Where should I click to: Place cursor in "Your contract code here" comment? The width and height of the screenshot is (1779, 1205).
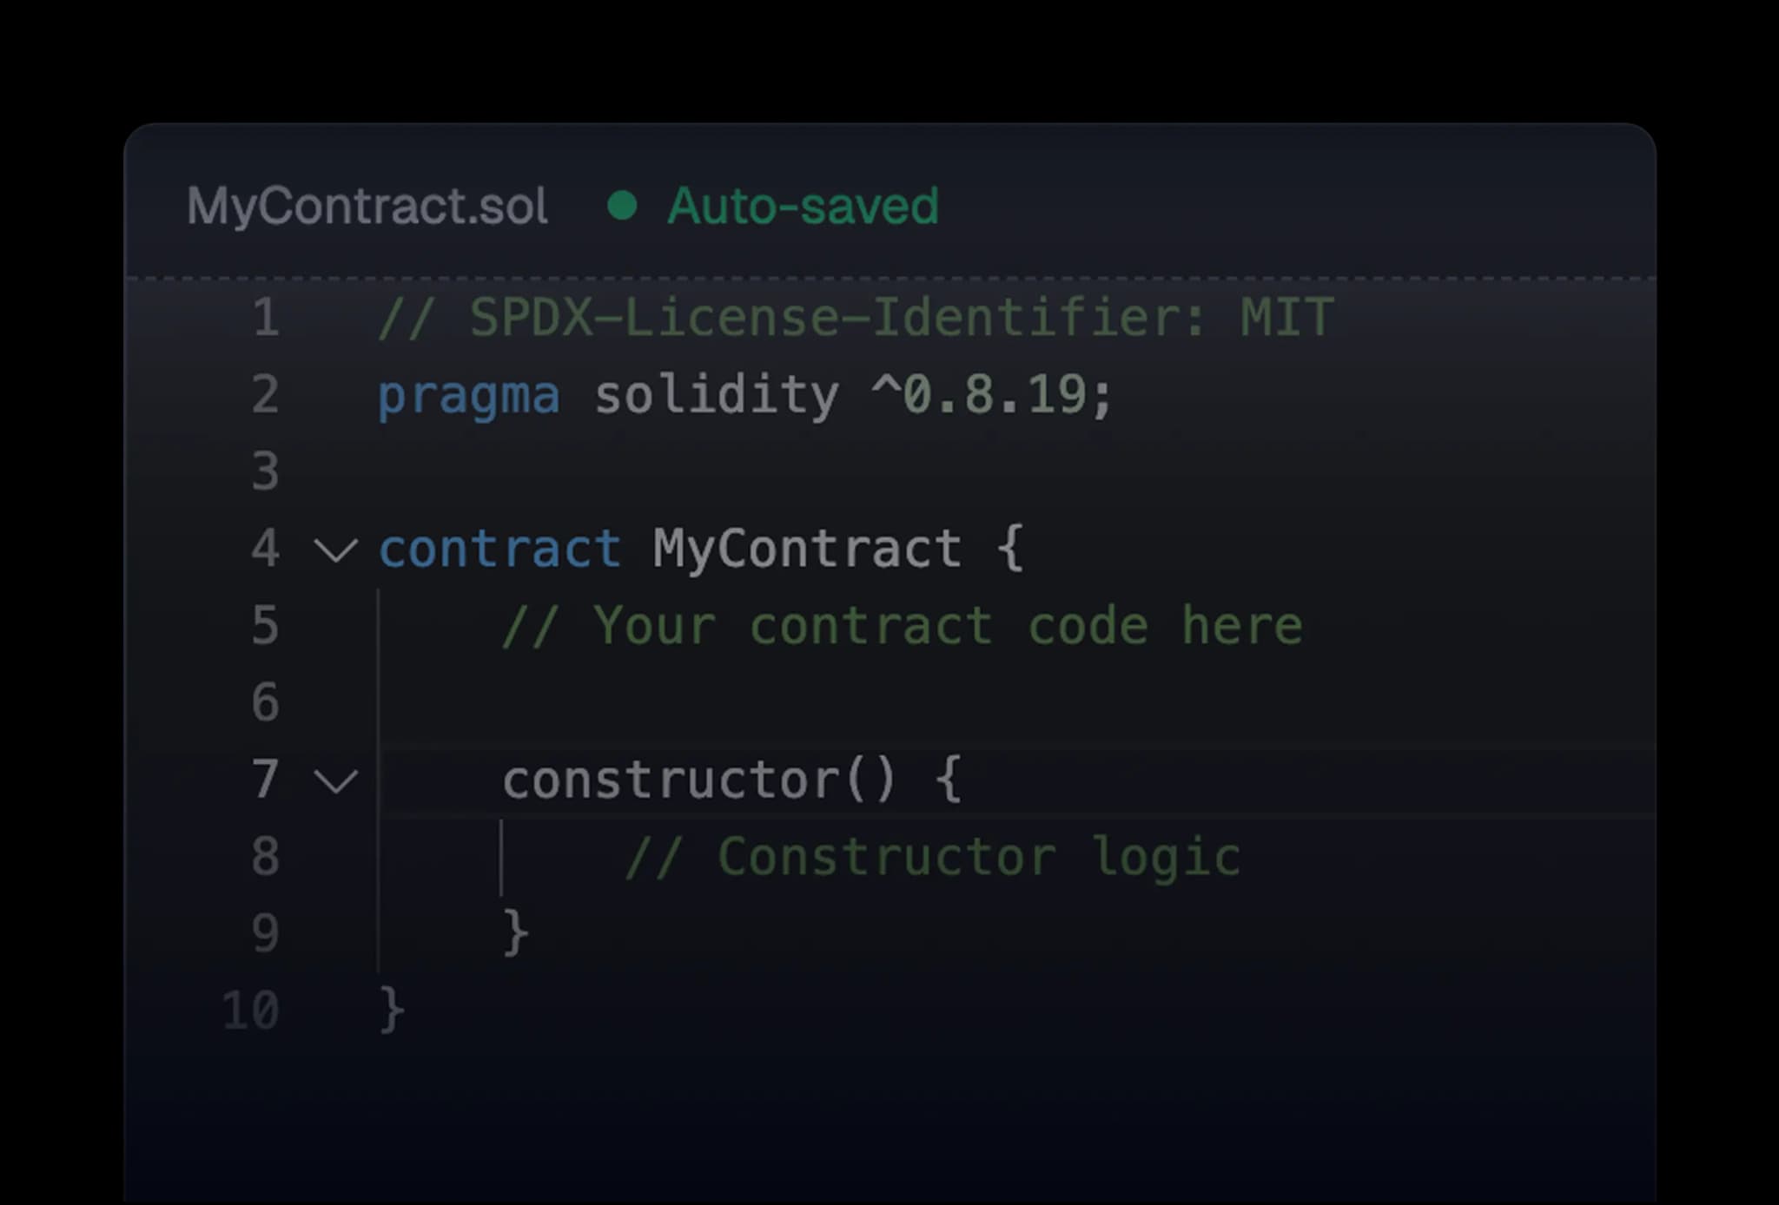(x=902, y=626)
